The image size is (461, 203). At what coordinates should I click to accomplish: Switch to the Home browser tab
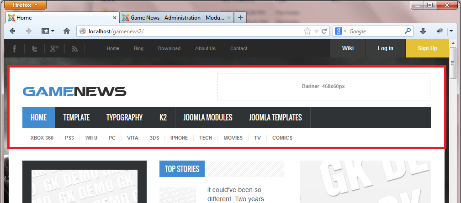[x=63, y=18]
